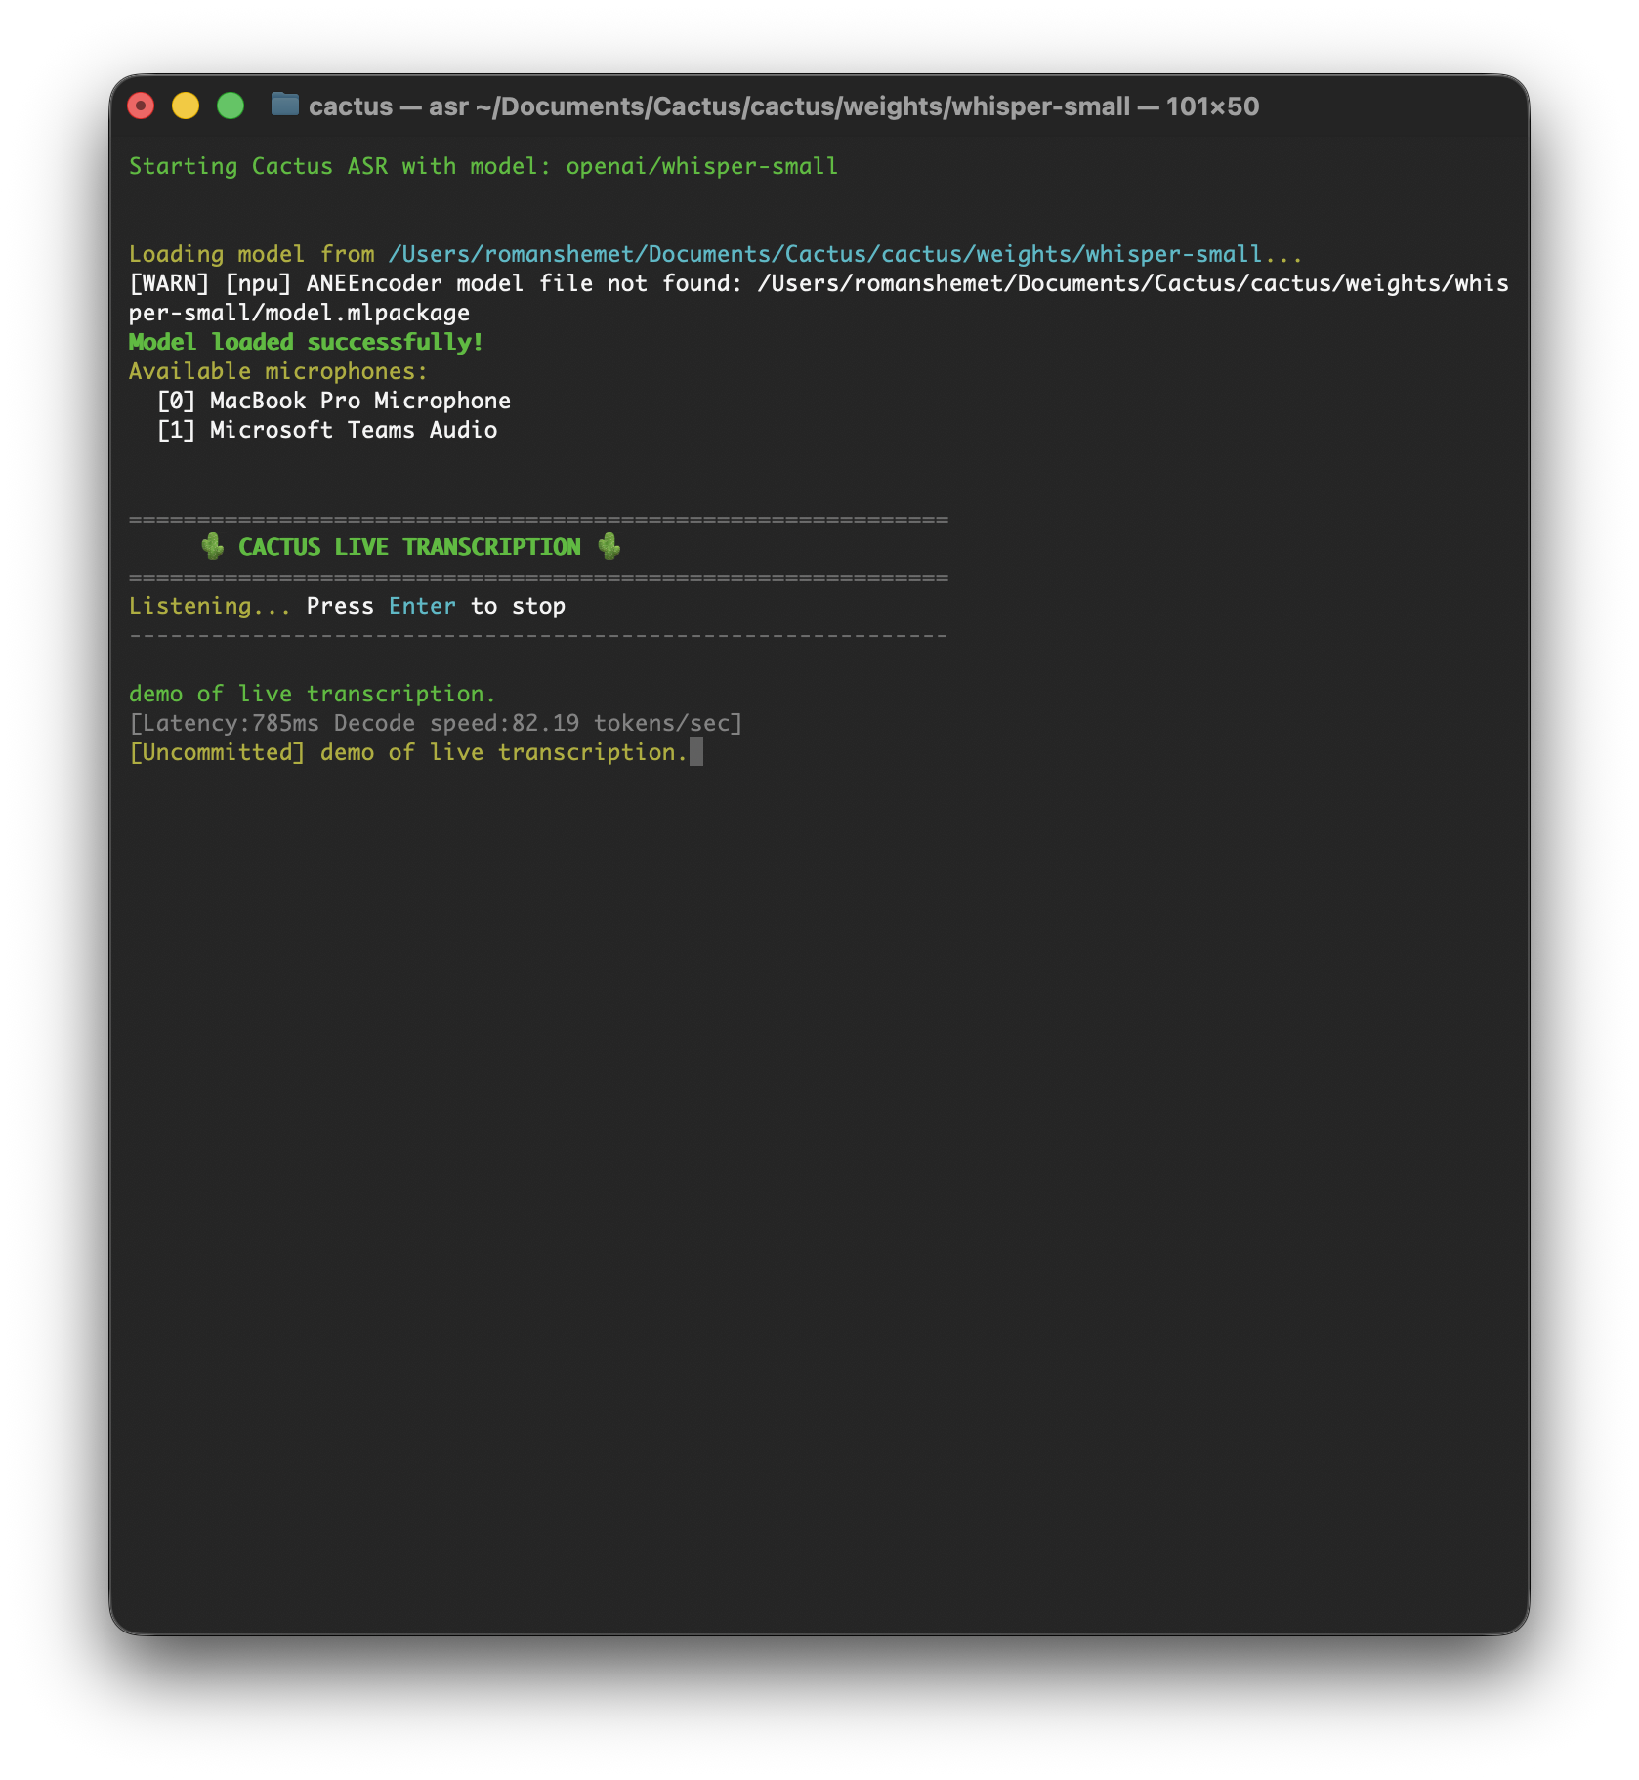Image resolution: width=1639 pixels, height=1780 pixels.
Task: Click the right cactus emoji in banner
Action: click(x=609, y=547)
